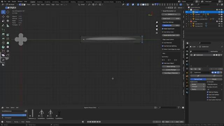
Task: Select the Bevel tool
Action: 3,39
